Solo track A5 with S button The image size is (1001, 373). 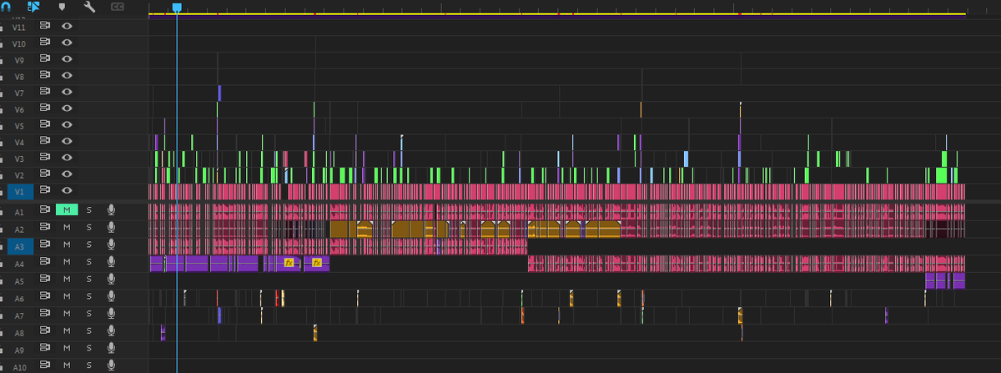coord(89,280)
